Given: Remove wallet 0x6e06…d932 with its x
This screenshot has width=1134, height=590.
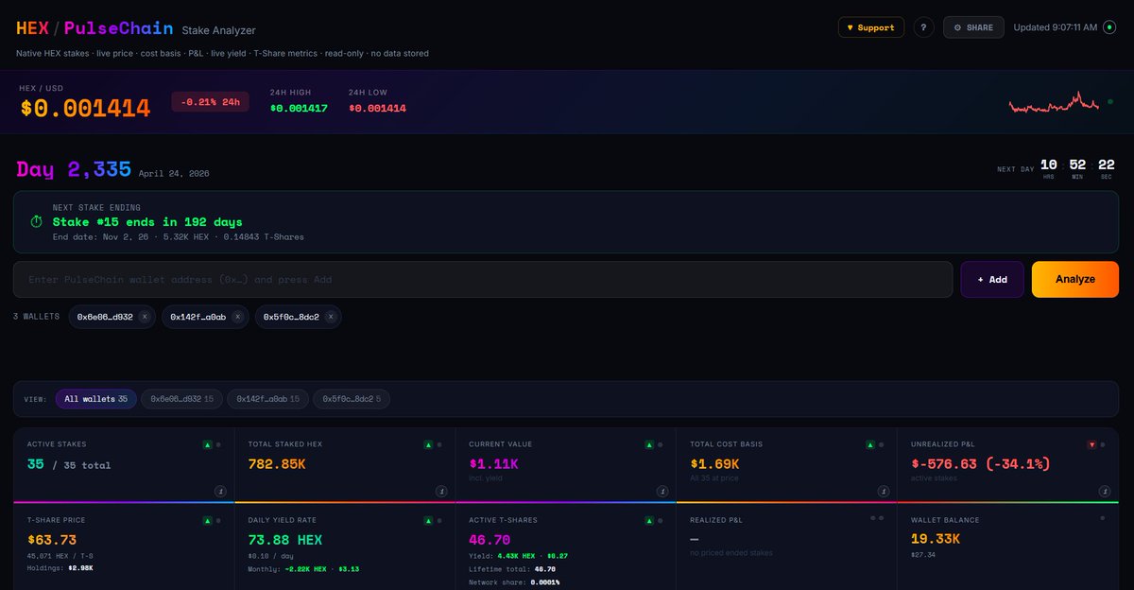Looking at the screenshot, I should [145, 317].
